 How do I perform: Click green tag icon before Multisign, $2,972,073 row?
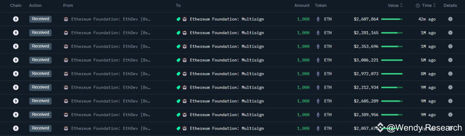point(178,74)
